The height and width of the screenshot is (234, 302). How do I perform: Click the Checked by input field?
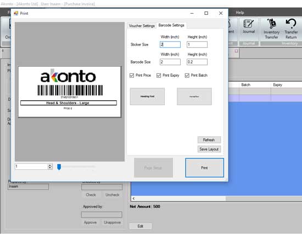point(102,187)
